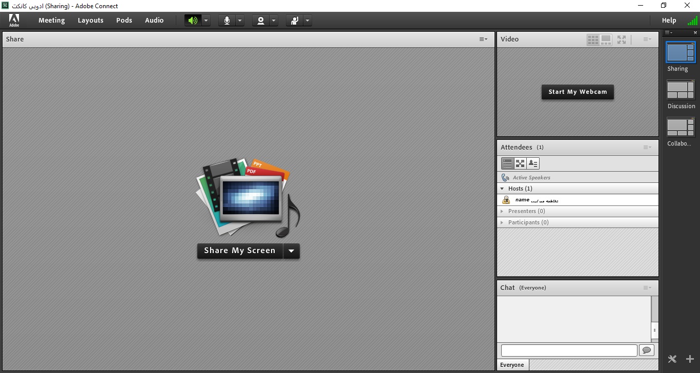Click the send chat message icon
The width and height of the screenshot is (700, 373).
click(647, 350)
